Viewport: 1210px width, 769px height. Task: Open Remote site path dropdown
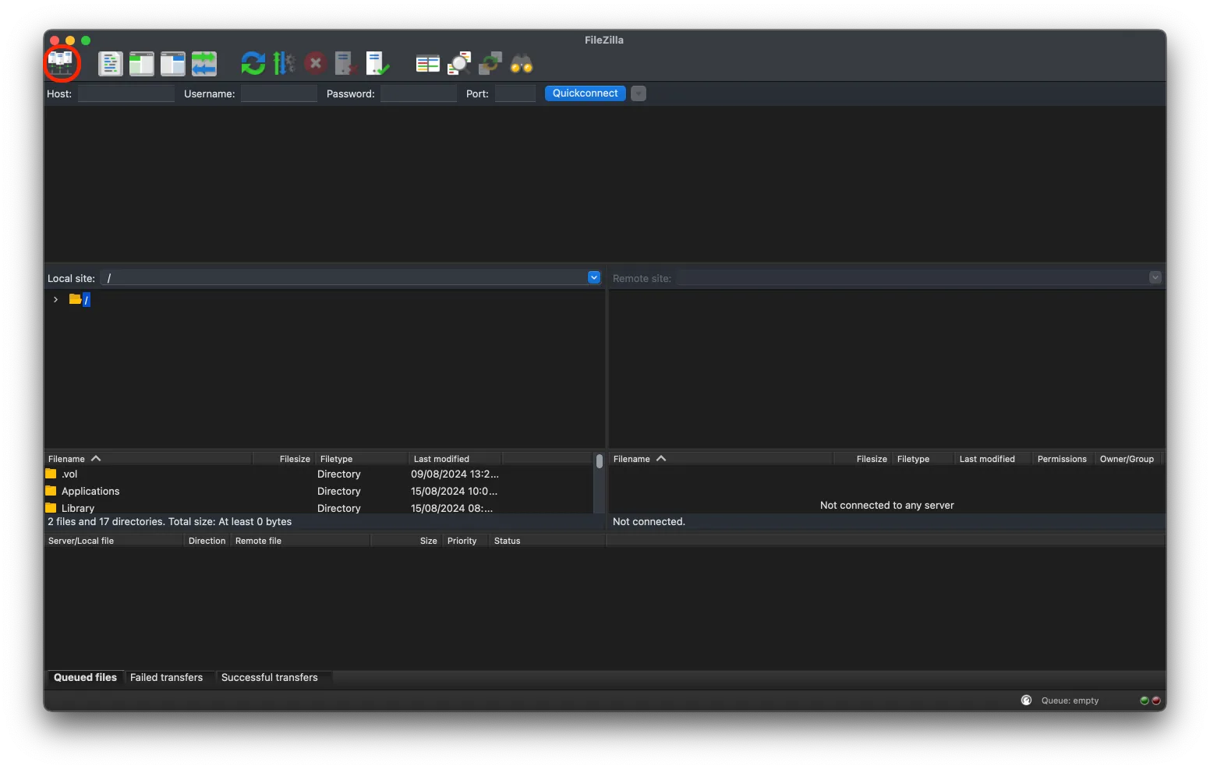[1155, 277]
